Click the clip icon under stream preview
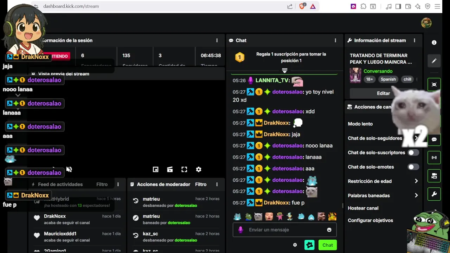Screen dimensions: 450x253 [x=170, y=169]
